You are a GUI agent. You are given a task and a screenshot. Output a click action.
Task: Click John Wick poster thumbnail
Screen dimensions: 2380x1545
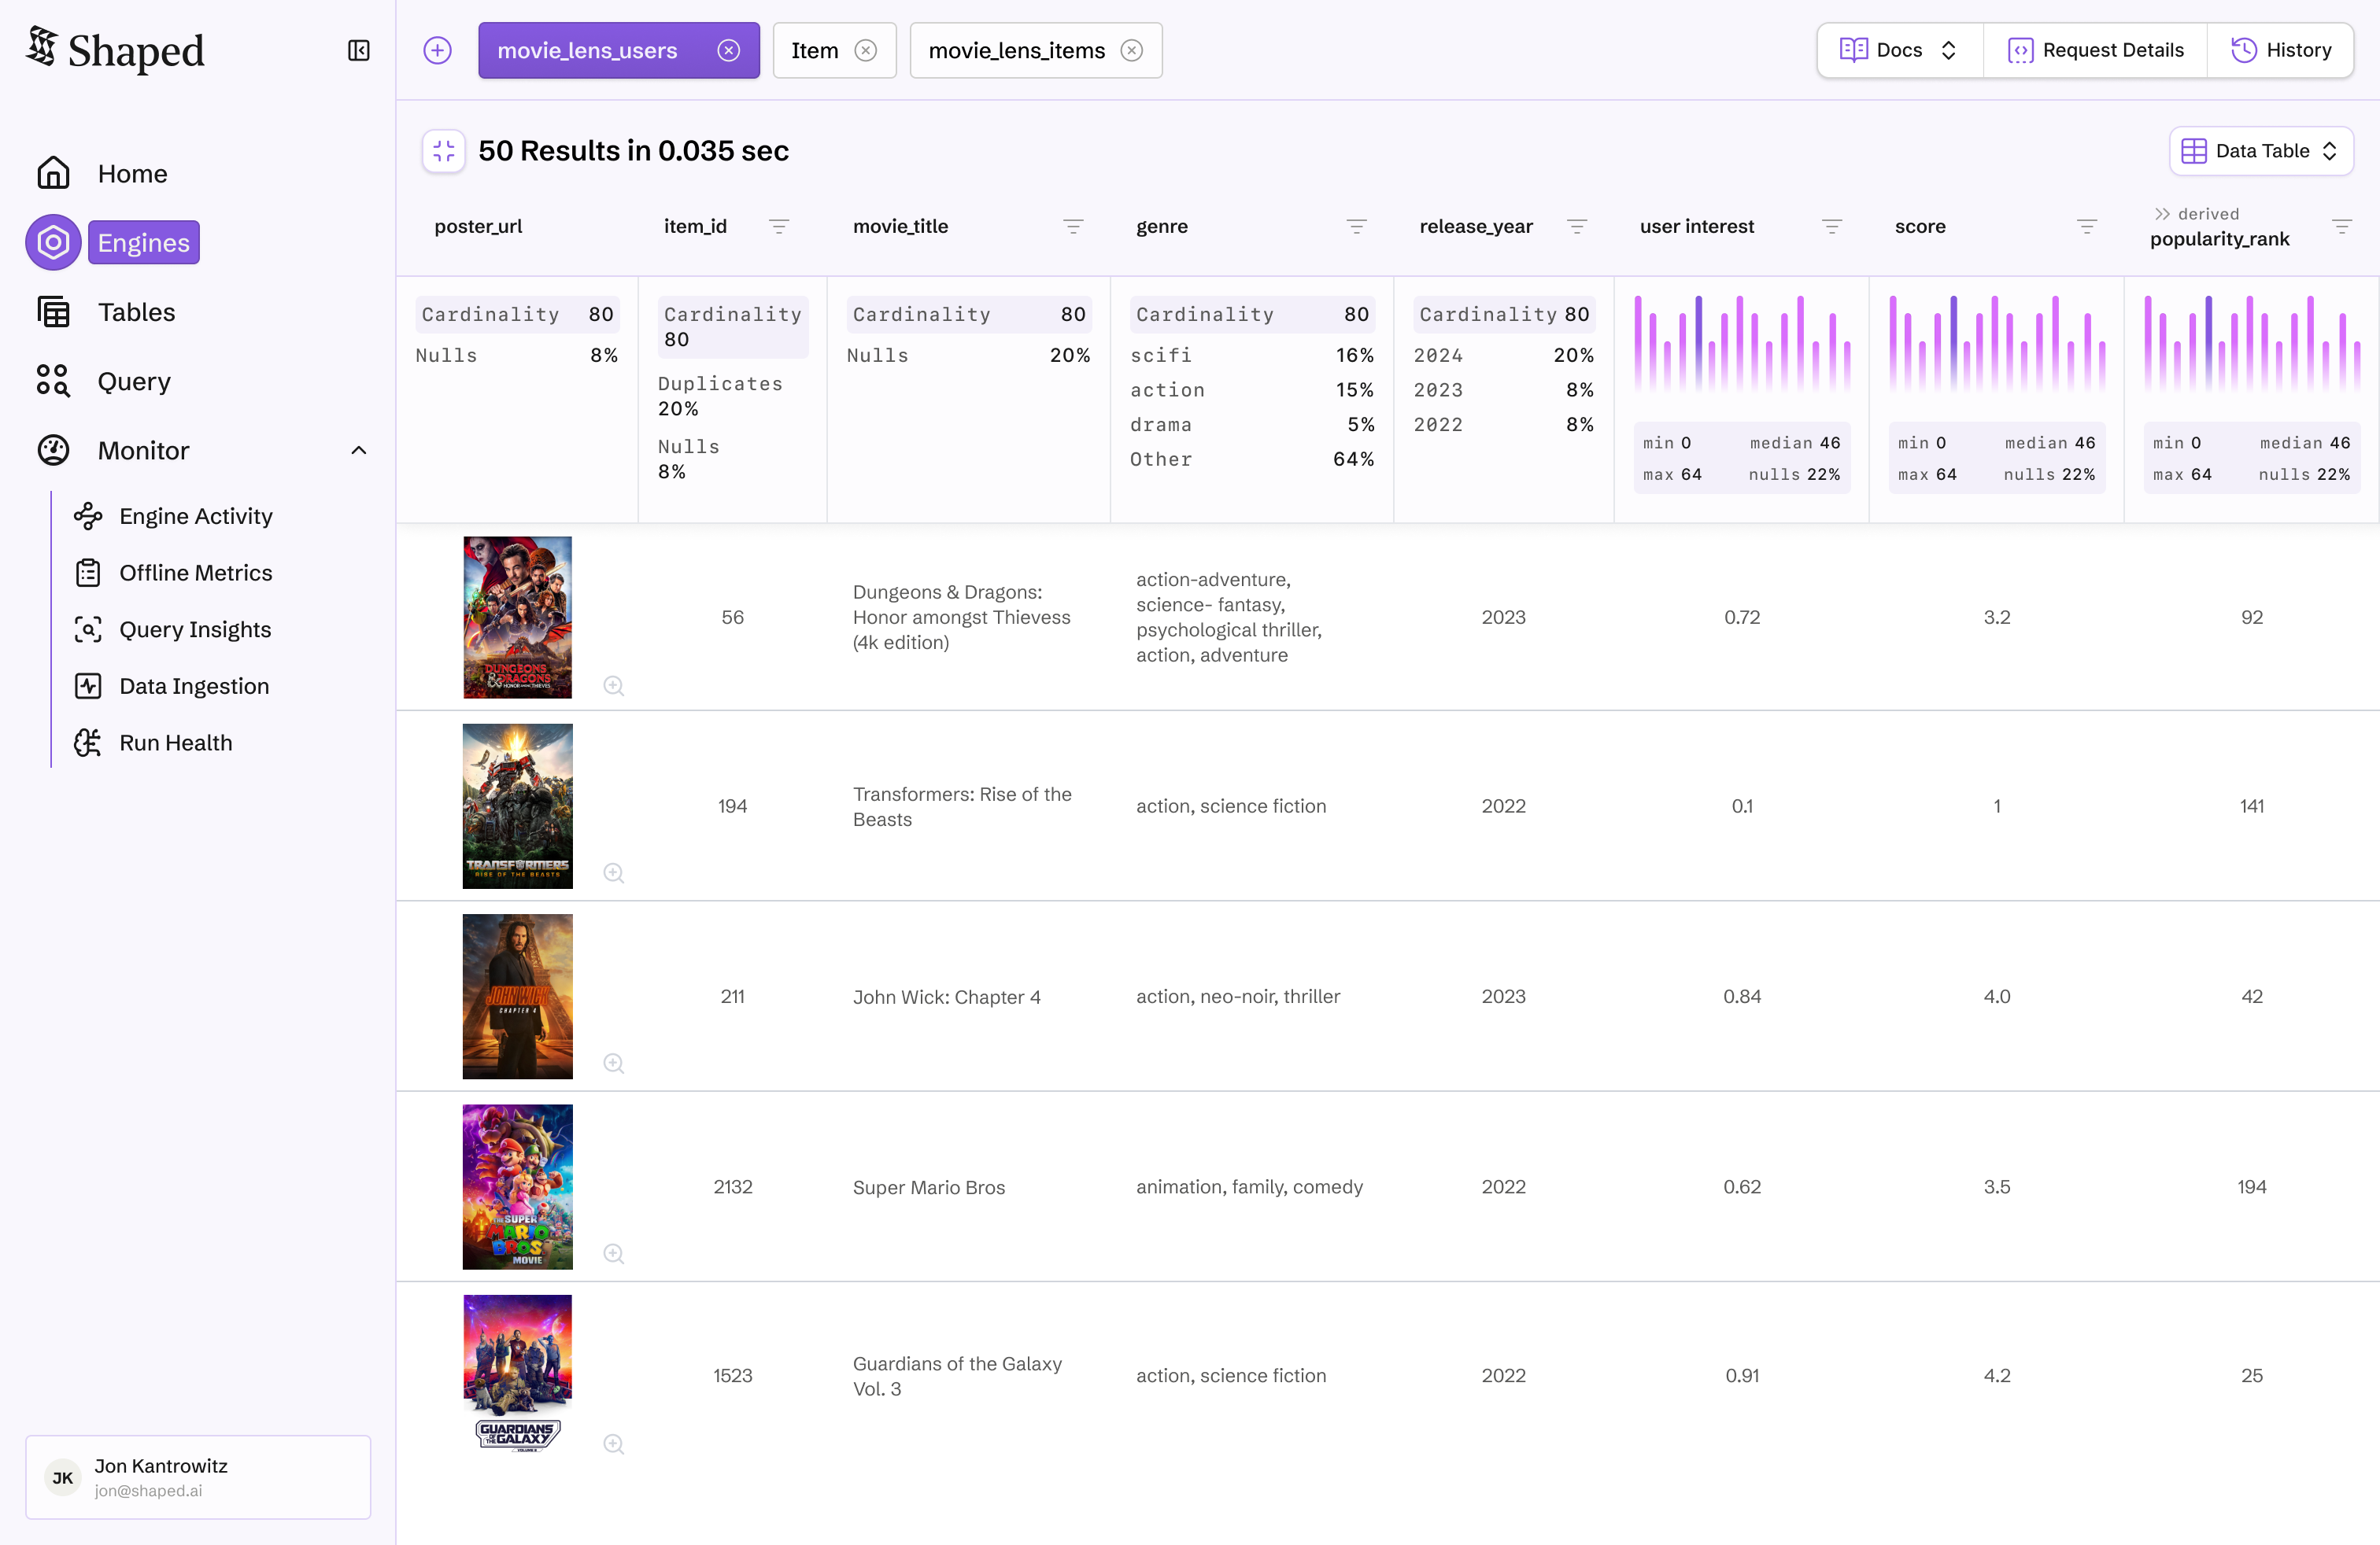518,997
